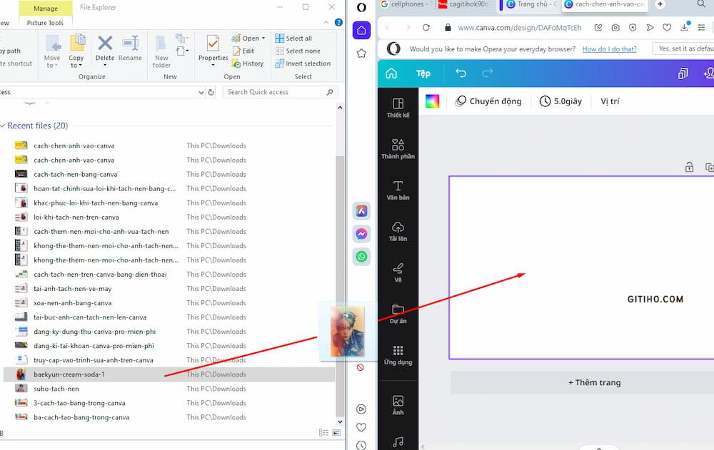Select the Vẽ draw tool

point(398,272)
